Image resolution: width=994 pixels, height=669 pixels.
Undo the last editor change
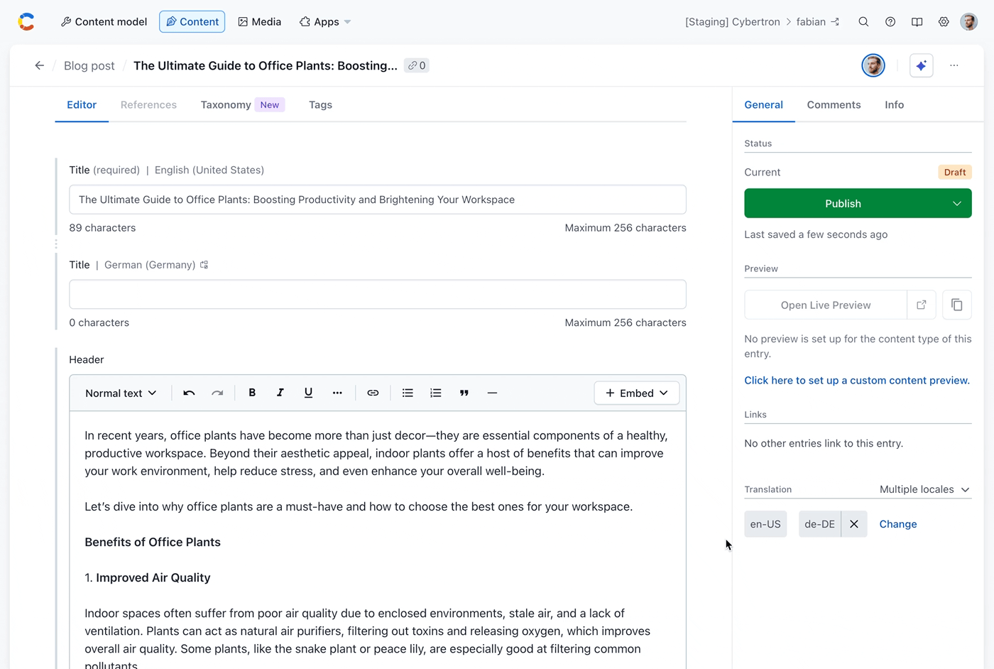[188, 393]
